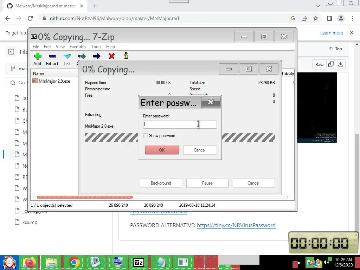The image size is (360, 270).
Task: Open the Chrome profile icon
Action: 341,18
